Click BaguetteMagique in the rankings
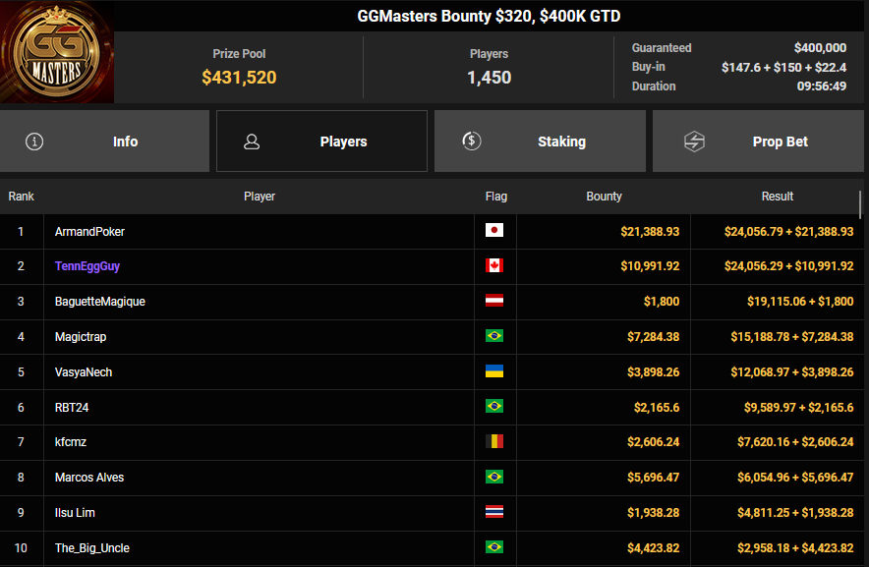This screenshot has height=567, width=869. (100, 302)
